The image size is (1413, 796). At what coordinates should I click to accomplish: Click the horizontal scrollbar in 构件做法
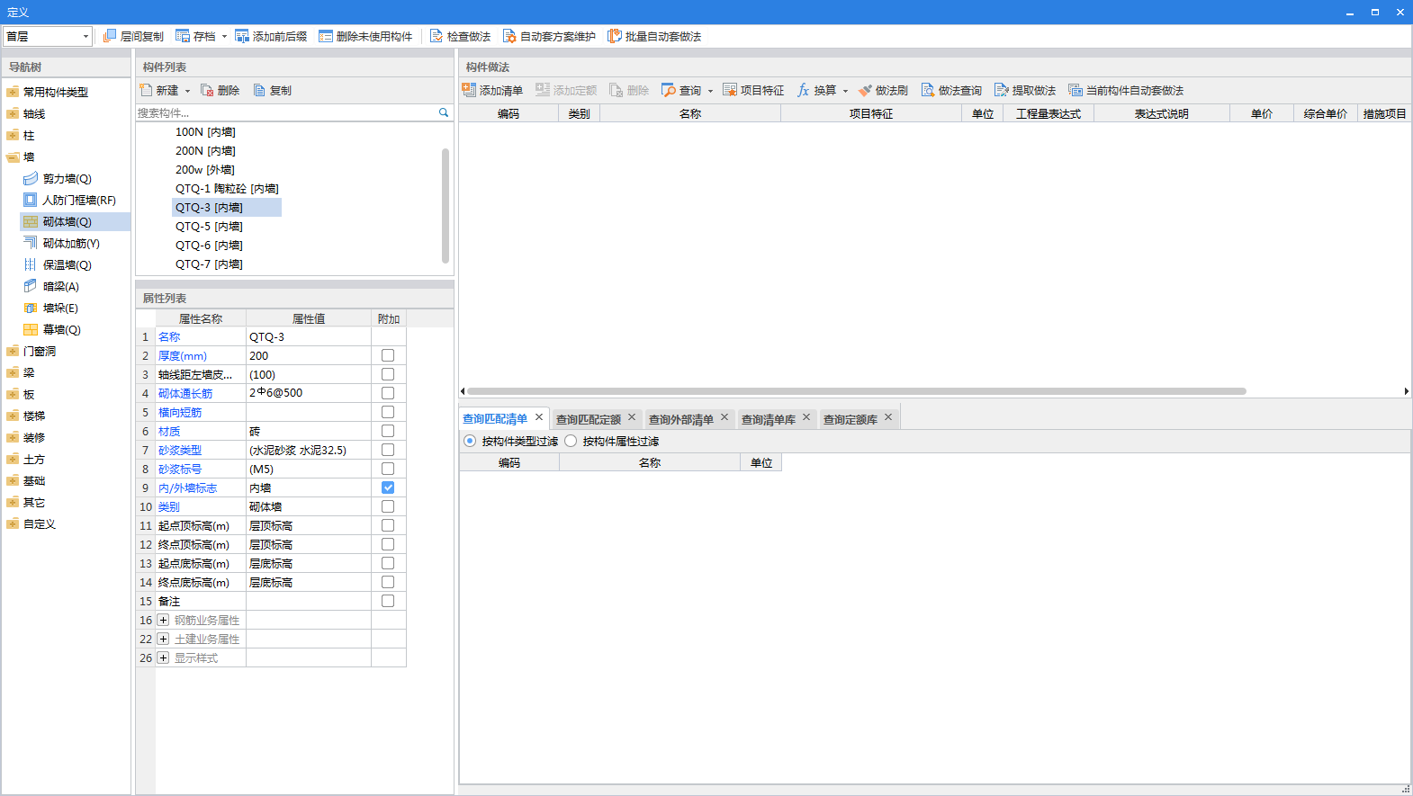point(856,391)
